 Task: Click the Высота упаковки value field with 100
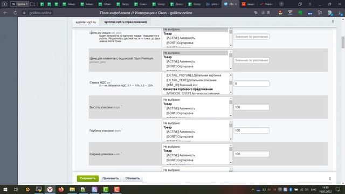coord(251,107)
